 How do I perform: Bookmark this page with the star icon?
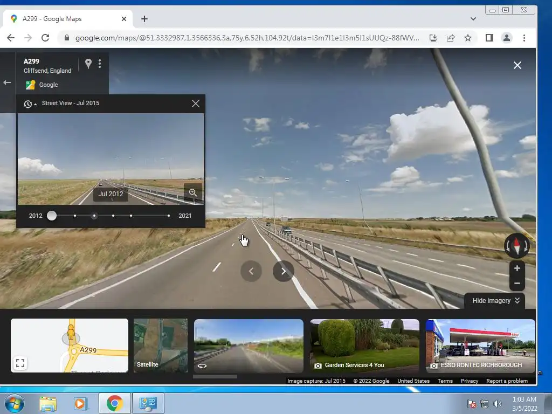(467, 38)
